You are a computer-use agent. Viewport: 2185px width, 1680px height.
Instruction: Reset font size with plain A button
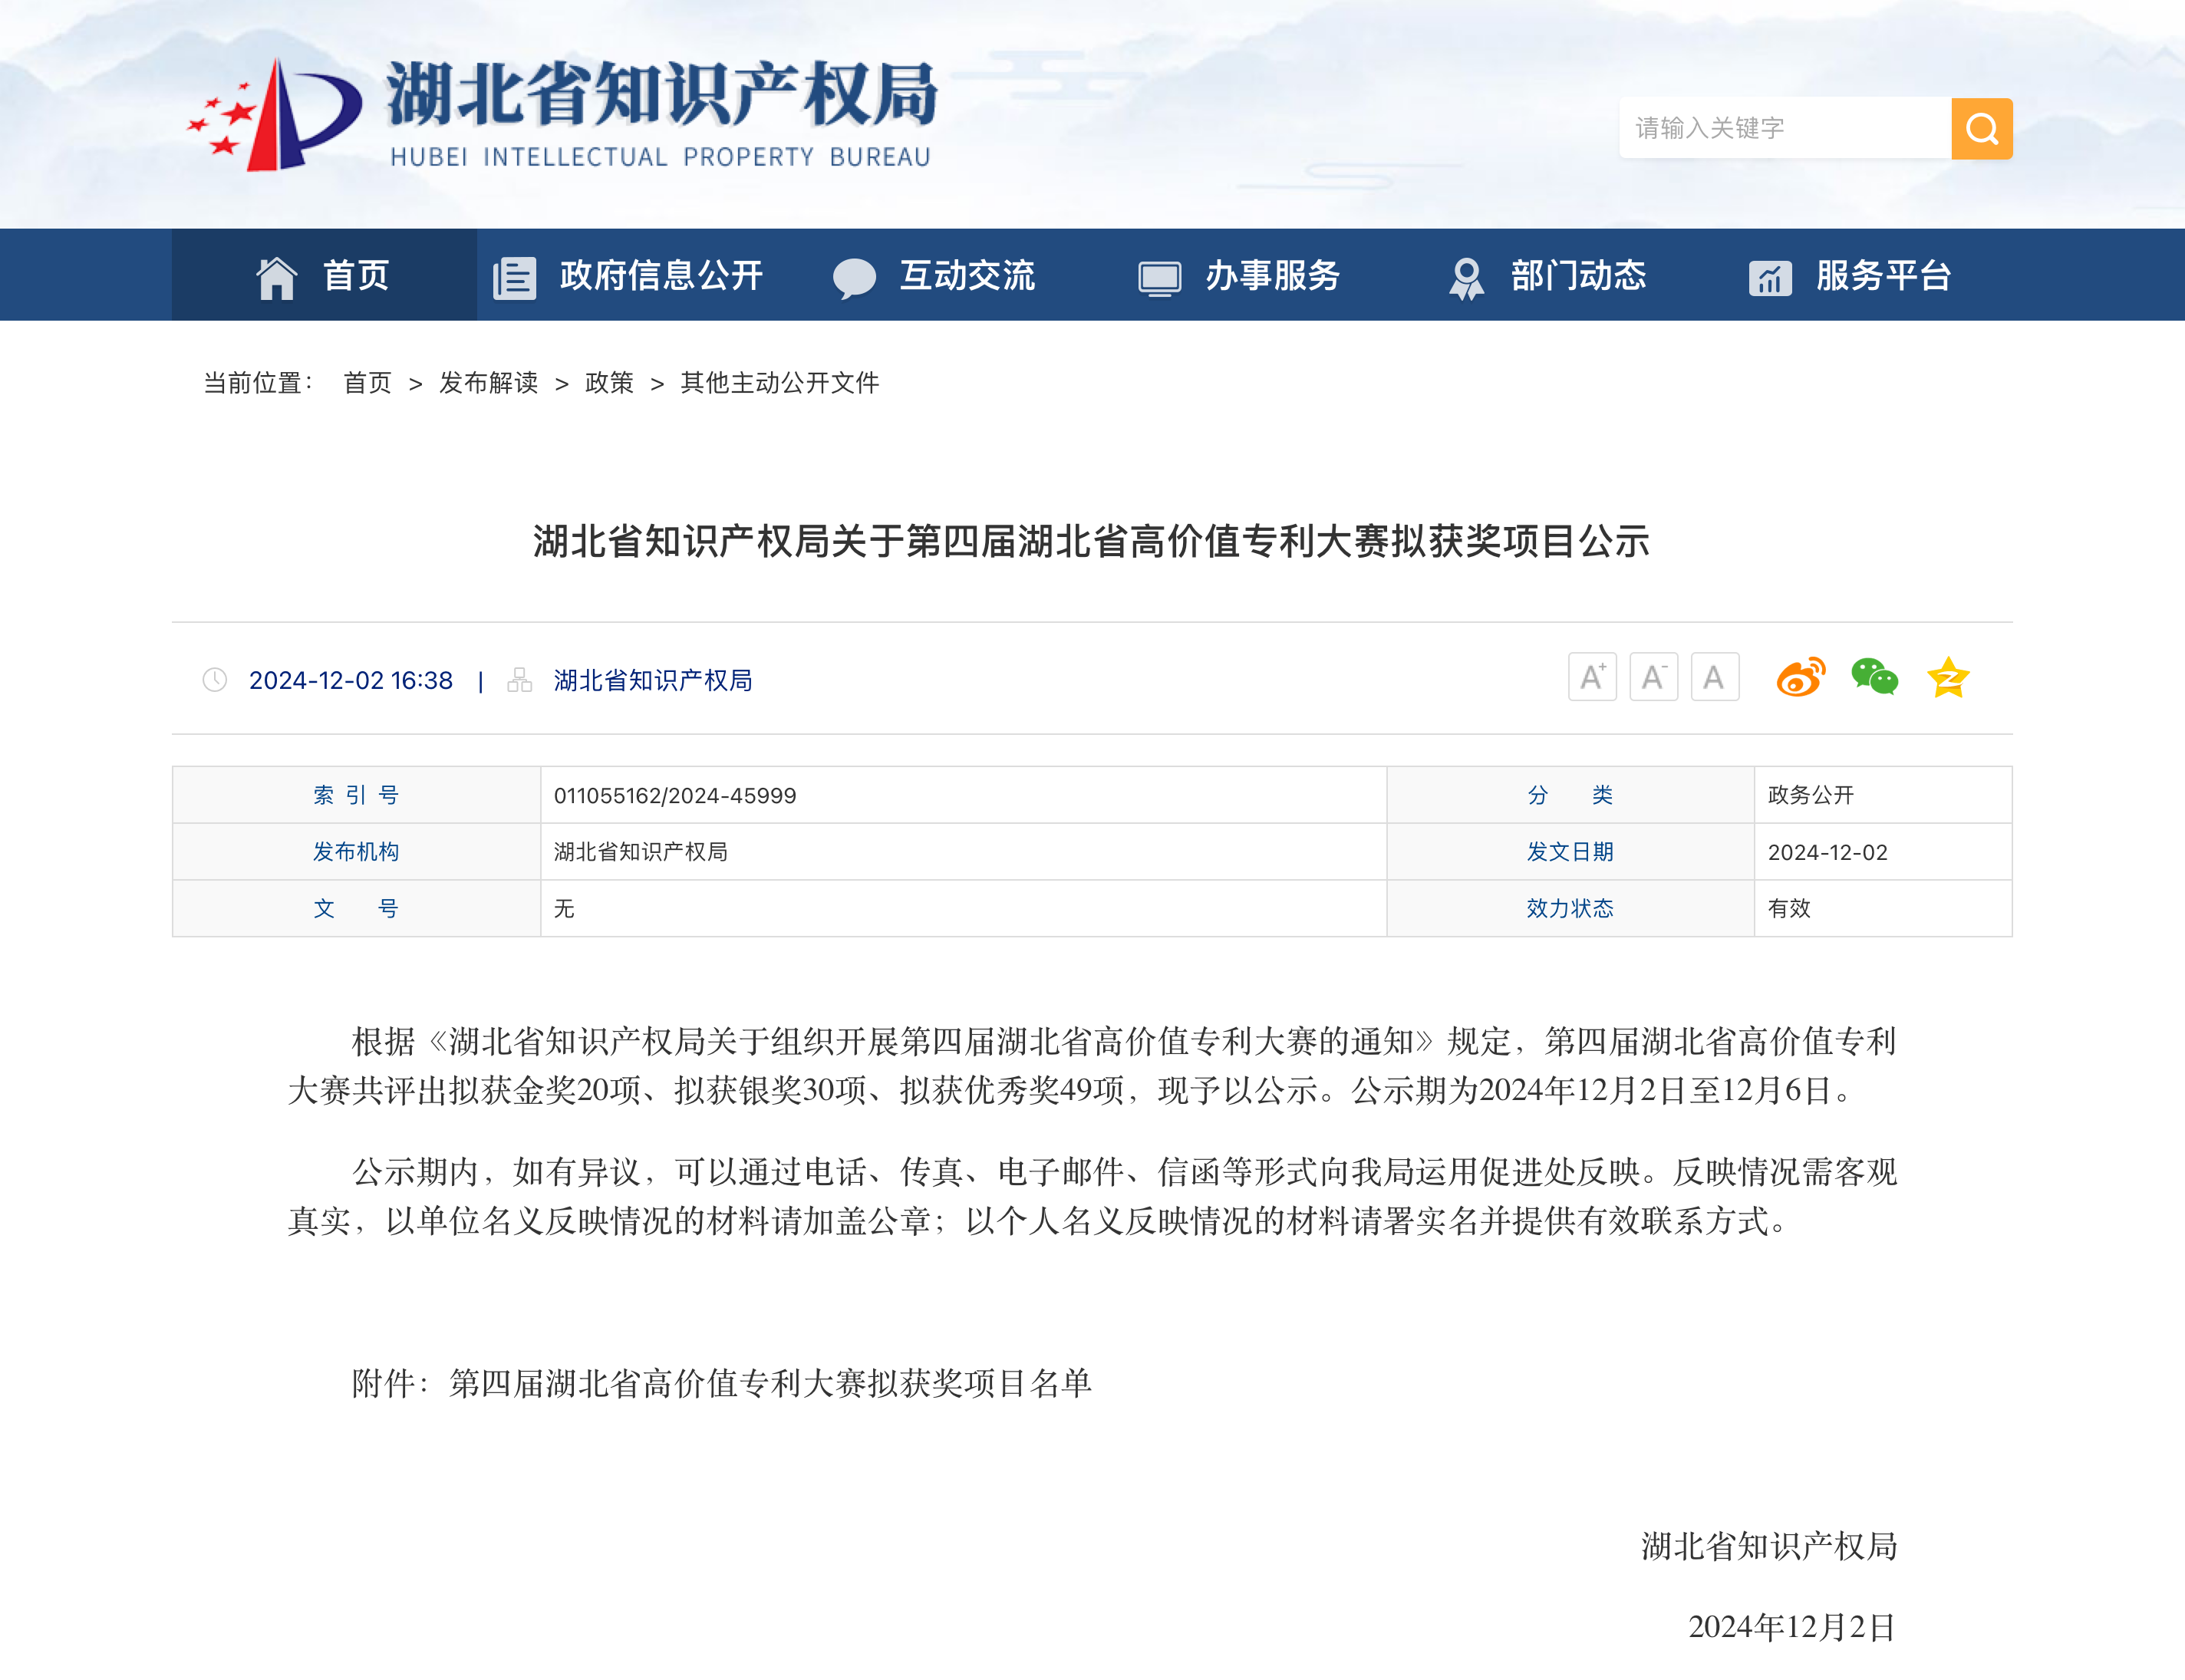[x=1714, y=678]
